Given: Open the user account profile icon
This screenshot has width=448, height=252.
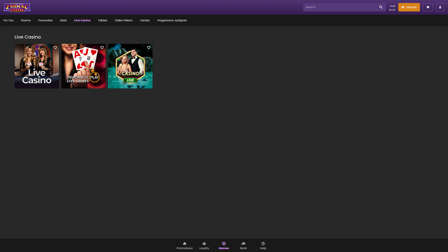Looking at the screenshot, I should pos(440,7).
